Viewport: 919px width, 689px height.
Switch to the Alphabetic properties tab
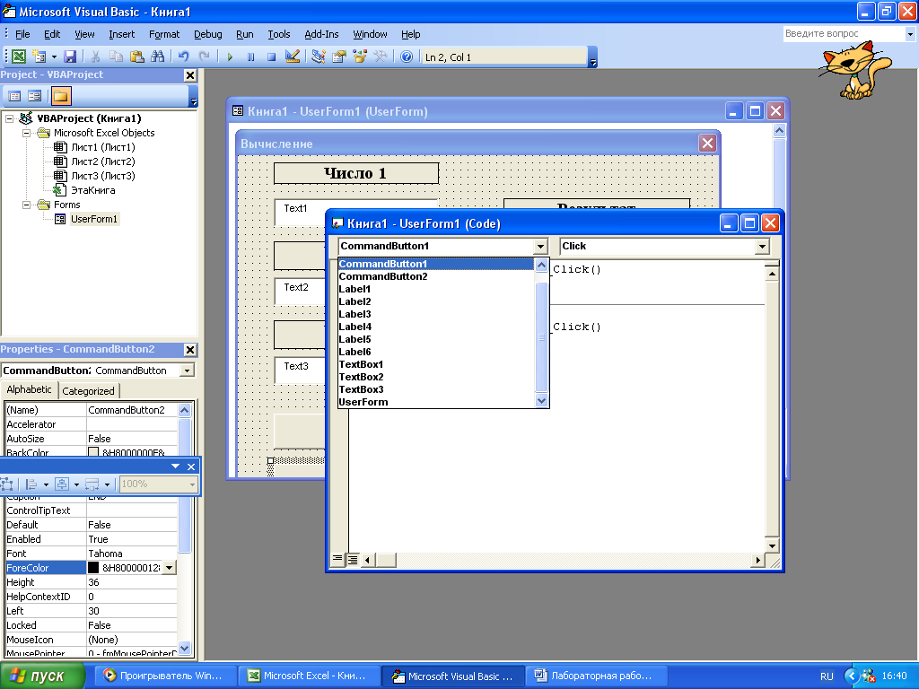[x=29, y=389]
